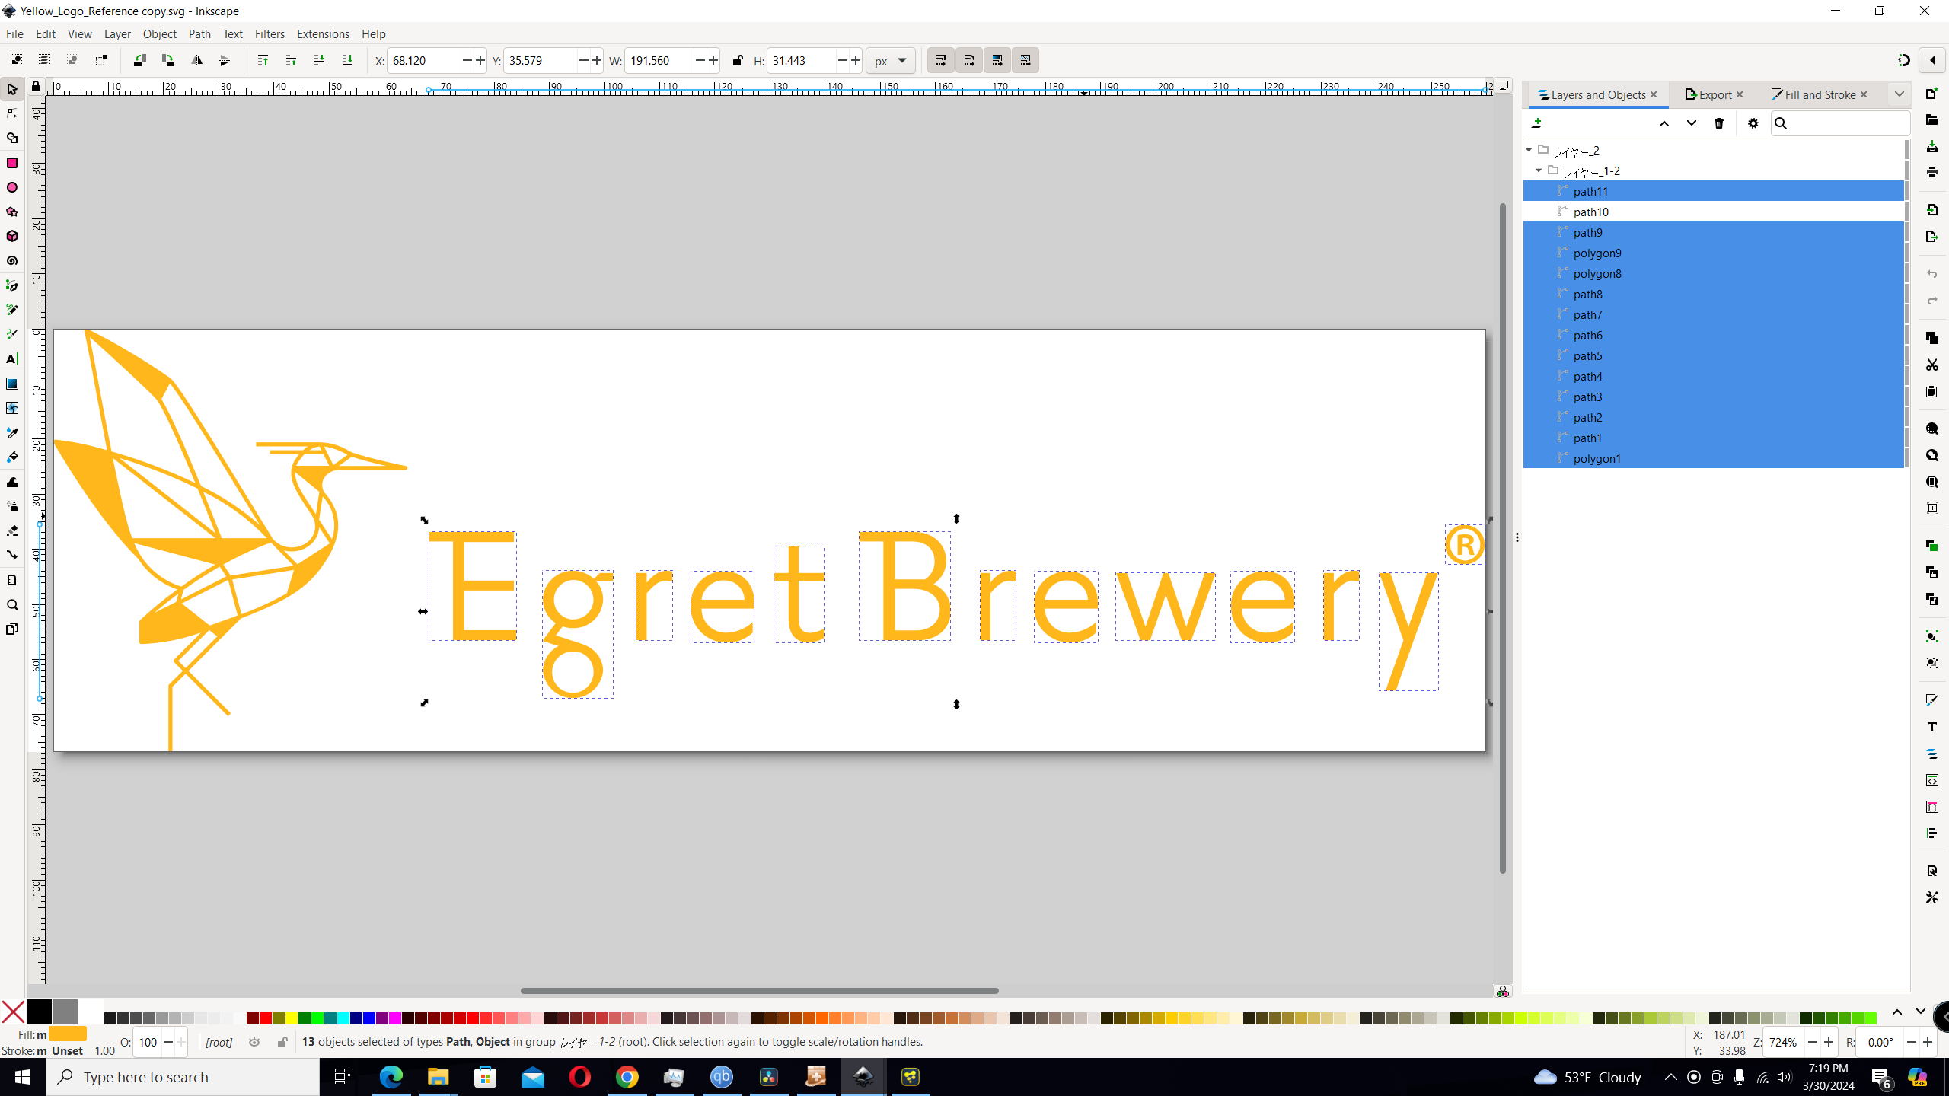Close the Layers and Objects tab
Viewport: 1949px width, 1096px height.
tap(1654, 94)
